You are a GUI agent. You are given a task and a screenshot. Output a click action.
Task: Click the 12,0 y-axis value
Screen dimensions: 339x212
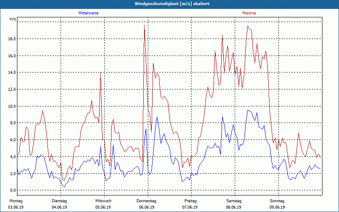pos(12,89)
